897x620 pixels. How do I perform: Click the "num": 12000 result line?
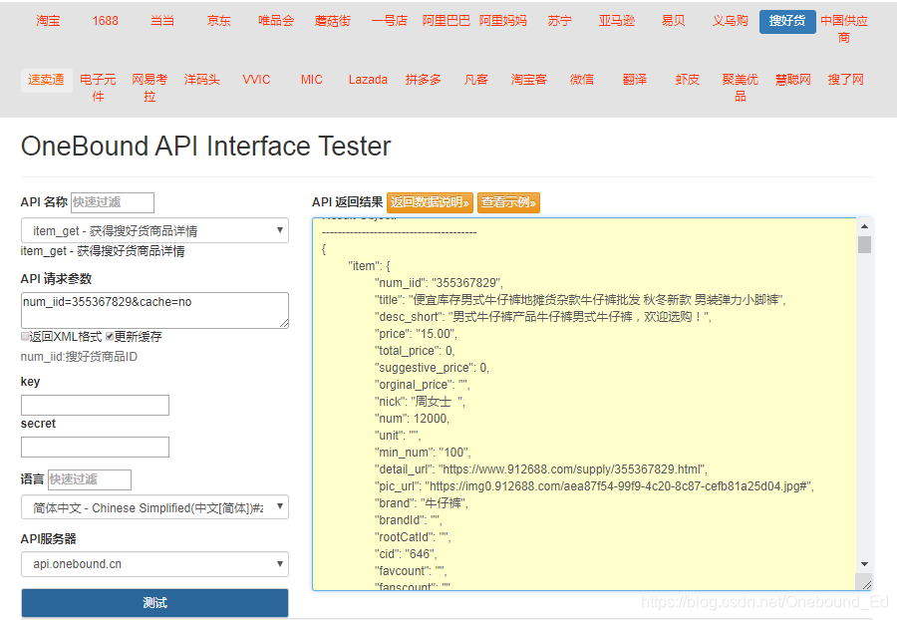[x=412, y=419]
